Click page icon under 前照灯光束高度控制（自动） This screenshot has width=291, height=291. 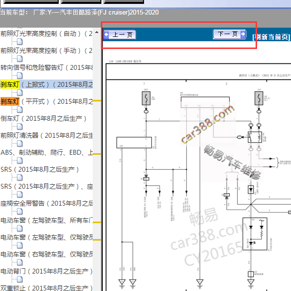[x=20, y=42]
